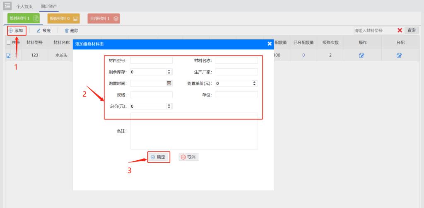This screenshot has height=208, width=424.
Task: Toggle the checkbox for row 1
Action: [9, 55]
